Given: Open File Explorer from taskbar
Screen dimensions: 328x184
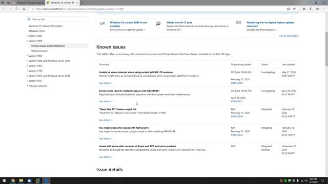Looking at the screenshot, I should 21,180.
